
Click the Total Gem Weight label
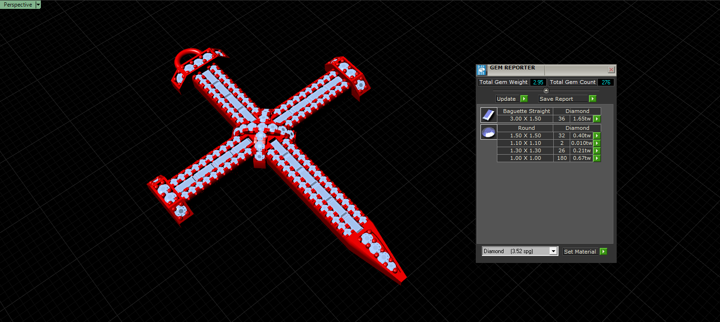click(504, 82)
